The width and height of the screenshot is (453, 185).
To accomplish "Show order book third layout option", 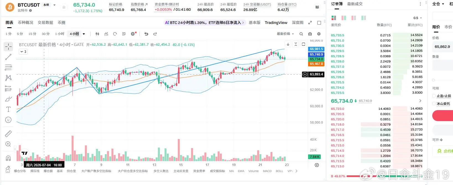I will (x=354, y=18).
